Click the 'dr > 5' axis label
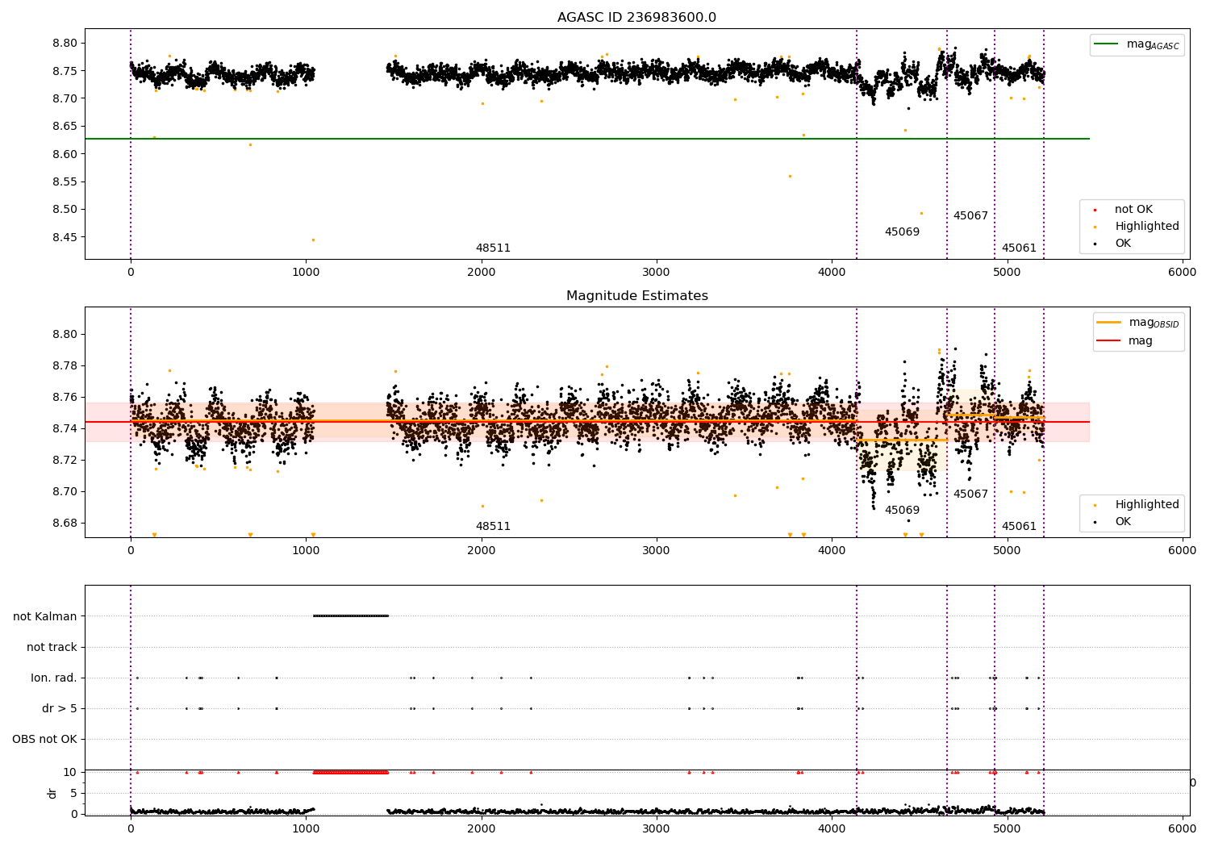The width and height of the screenshot is (1210, 847). pos(60,708)
